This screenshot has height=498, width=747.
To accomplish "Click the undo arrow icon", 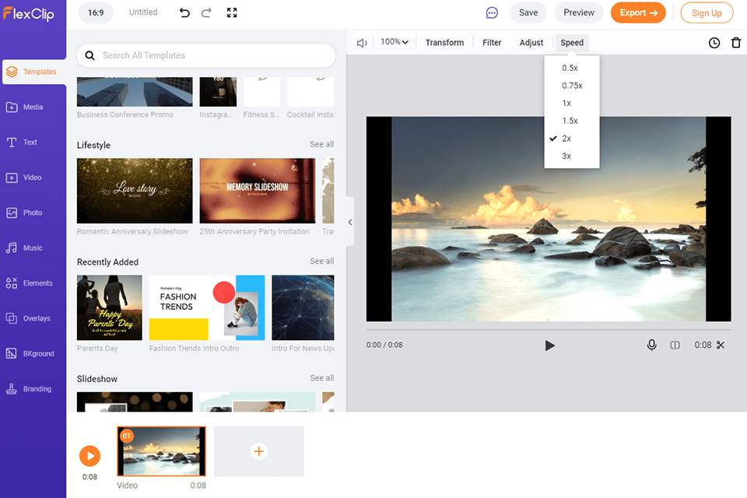I will click(184, 12).
